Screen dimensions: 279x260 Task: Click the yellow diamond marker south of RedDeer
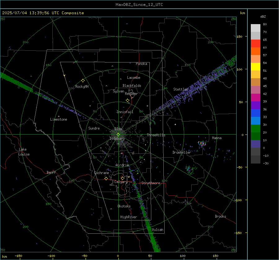tap(128, 100)
